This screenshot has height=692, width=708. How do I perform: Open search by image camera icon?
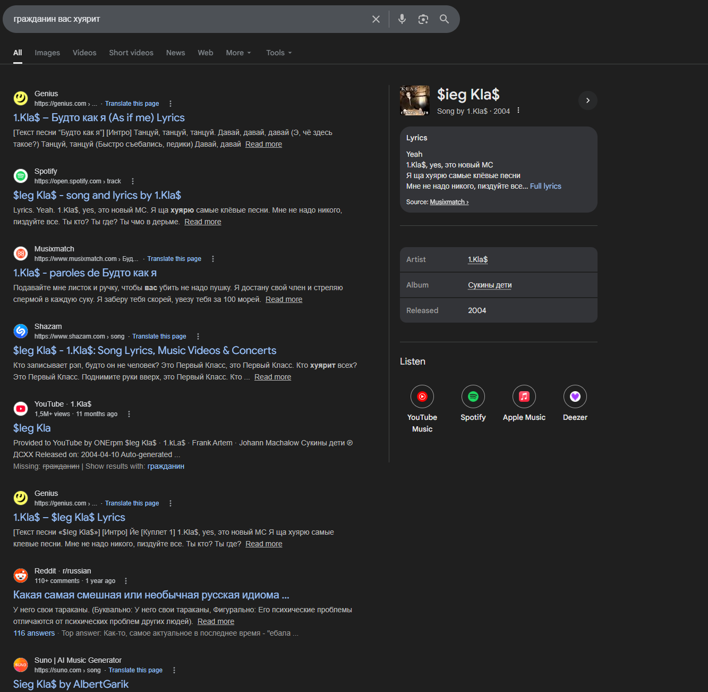[423, 19]
